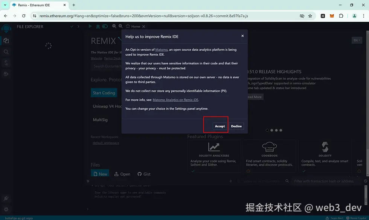The height and width of the screenshot is (220, 369).
Task: Click Scam Alert in status bar
Action: 334,218
